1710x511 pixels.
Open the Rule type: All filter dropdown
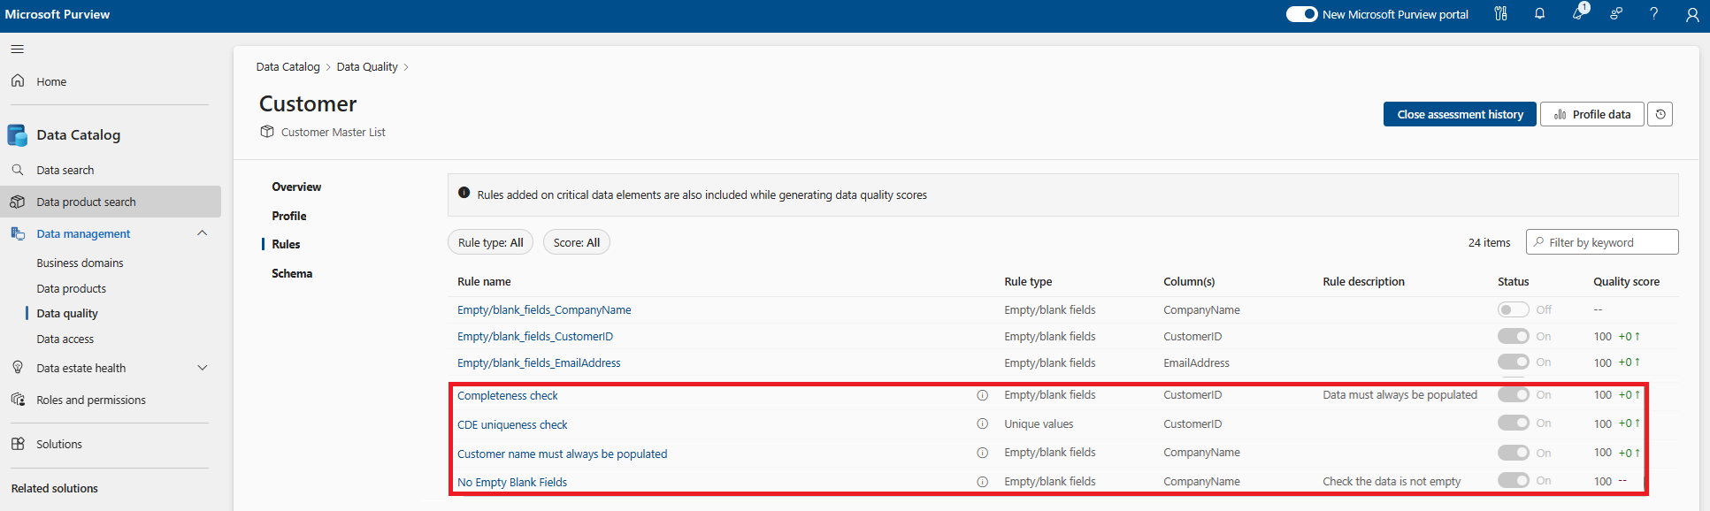[x=490, y=242]
